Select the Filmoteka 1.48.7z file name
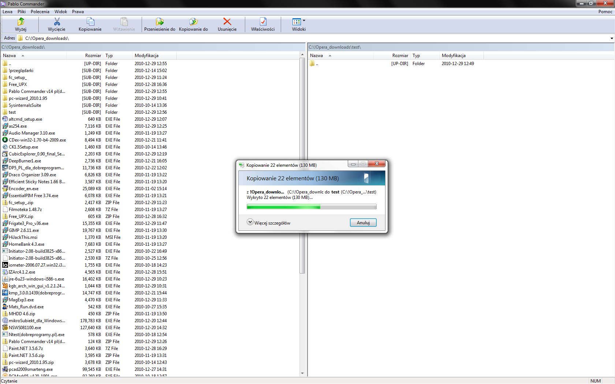The width and height of the screenshot is (615, 384). (x=25, y=210)
